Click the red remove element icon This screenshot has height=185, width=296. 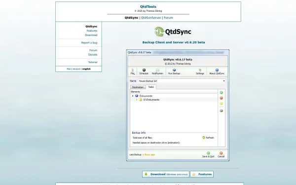tap(221, 98)
